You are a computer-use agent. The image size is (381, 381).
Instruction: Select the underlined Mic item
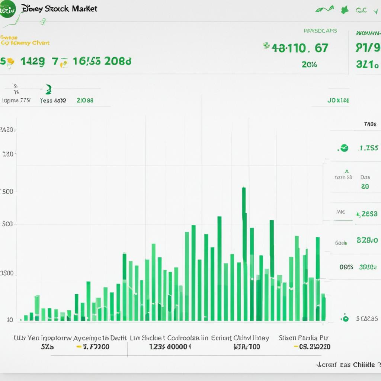[341, 212]
